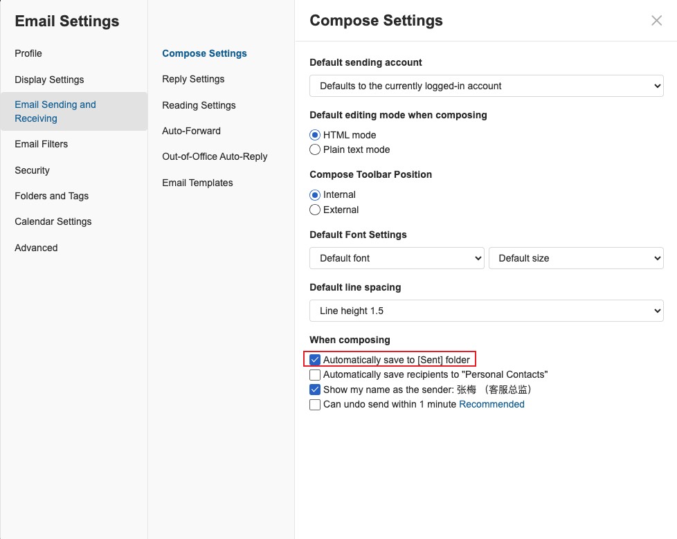This screenshot has width=677, height=539.
Task: Open the Default size dropdown
Action: [576, 258]
